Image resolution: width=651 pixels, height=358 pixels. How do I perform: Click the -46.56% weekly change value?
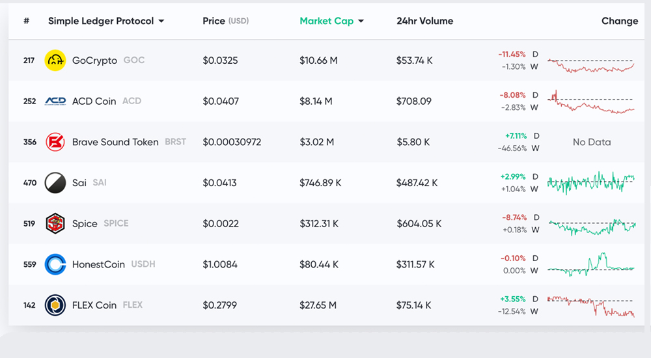(512, 148)
